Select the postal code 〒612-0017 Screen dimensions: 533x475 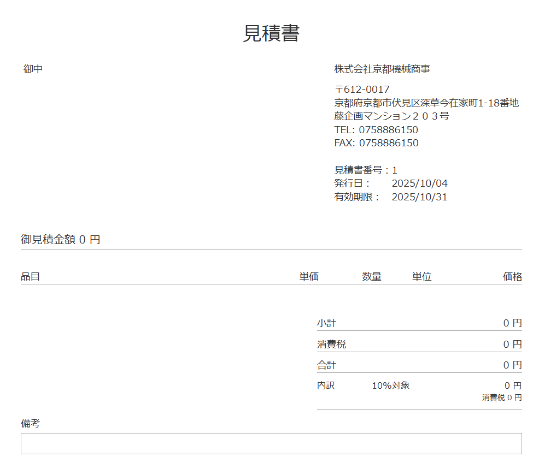362,89
